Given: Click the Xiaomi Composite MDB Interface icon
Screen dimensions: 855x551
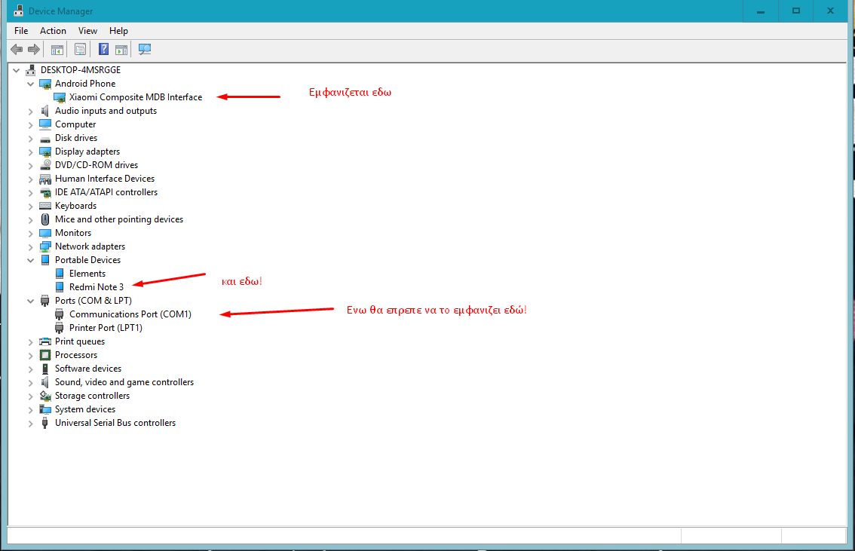Looking at the screenshot, I should (60, 97).
